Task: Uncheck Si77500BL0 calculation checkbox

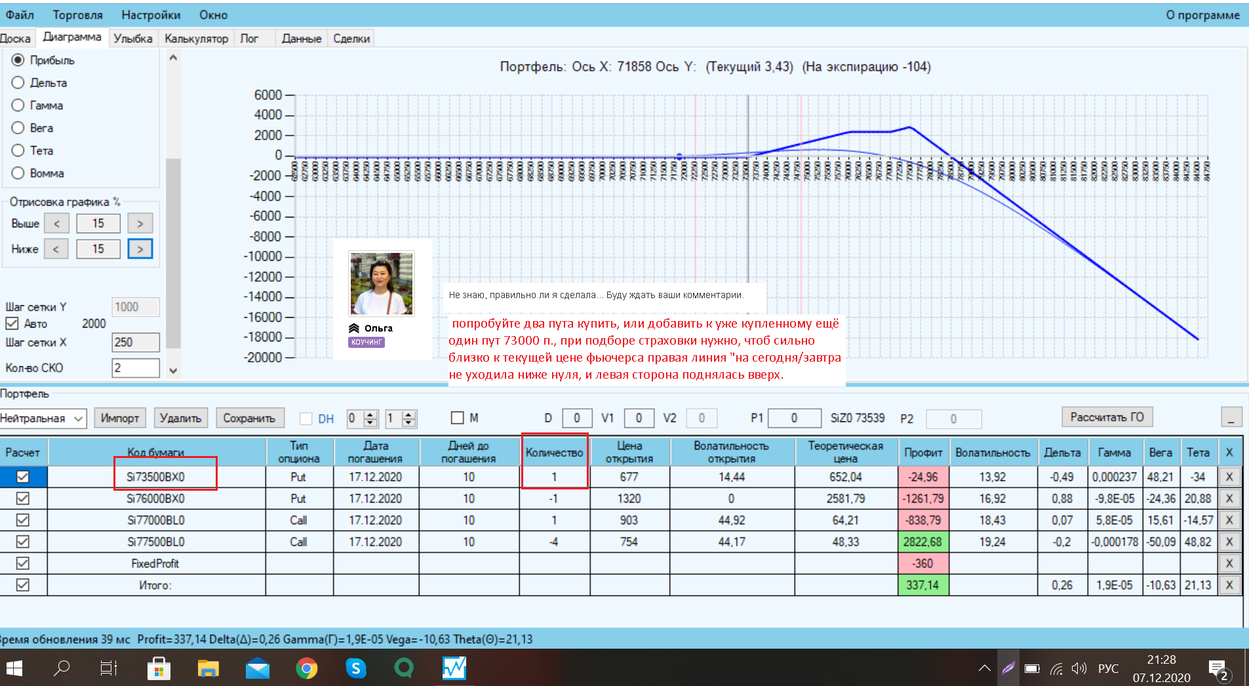Action: coord(23,542)
